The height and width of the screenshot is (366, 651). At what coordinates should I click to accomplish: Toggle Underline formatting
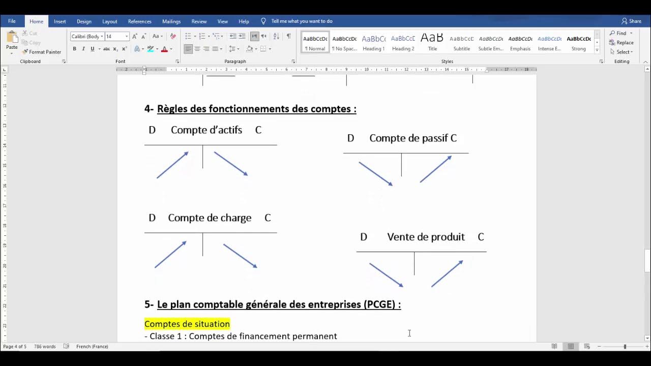[92, 49]
